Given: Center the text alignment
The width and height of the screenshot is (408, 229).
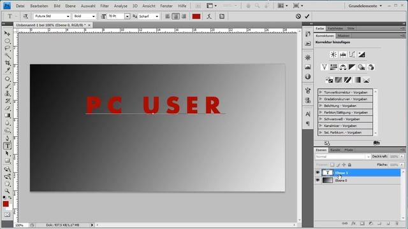Looking at the screenshot, I should [x=176, y=16].
